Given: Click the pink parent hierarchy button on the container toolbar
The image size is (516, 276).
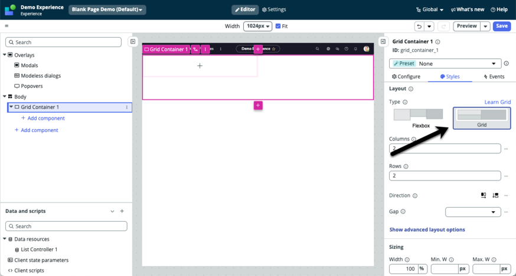Looking at the screenshot, I should [195, 50].
